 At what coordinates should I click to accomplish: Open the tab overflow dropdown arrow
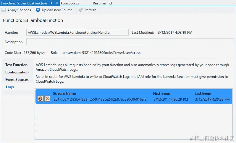coord(234,3)
